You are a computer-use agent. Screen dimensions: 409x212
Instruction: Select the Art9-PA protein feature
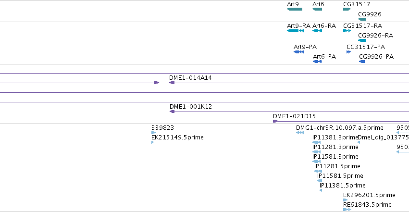tap(298, 52)
